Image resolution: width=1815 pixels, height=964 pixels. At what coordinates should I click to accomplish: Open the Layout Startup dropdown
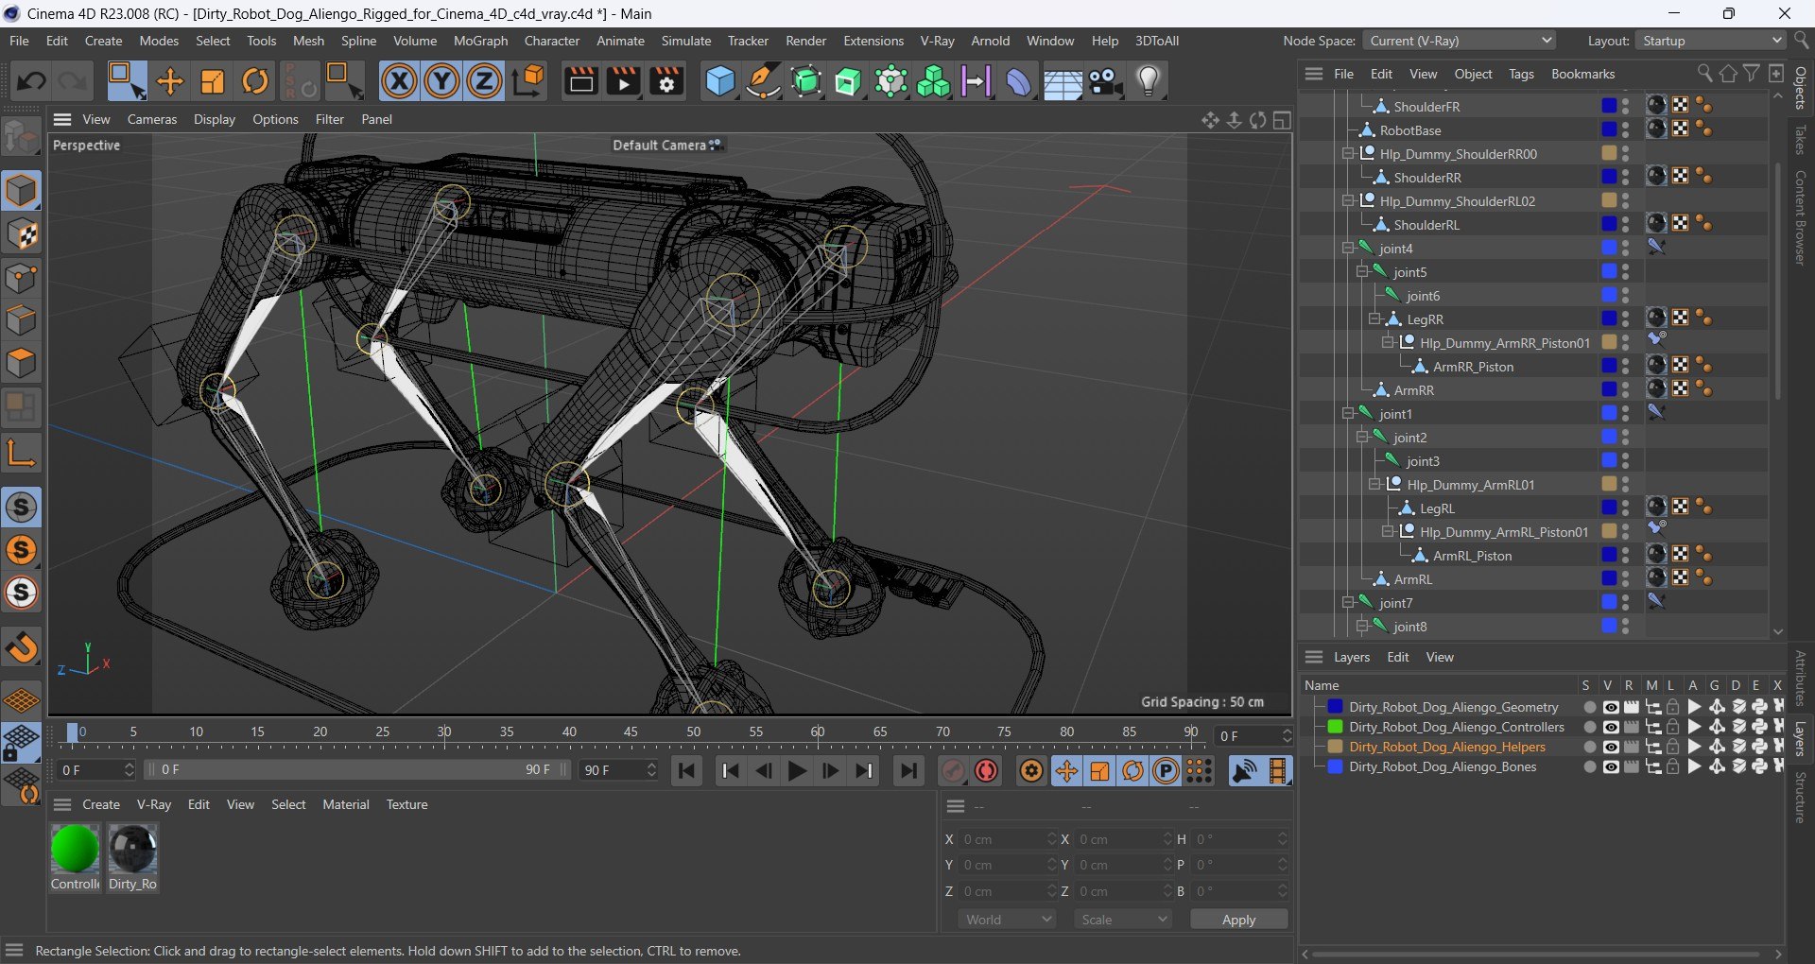click(x=1711, y=41)
